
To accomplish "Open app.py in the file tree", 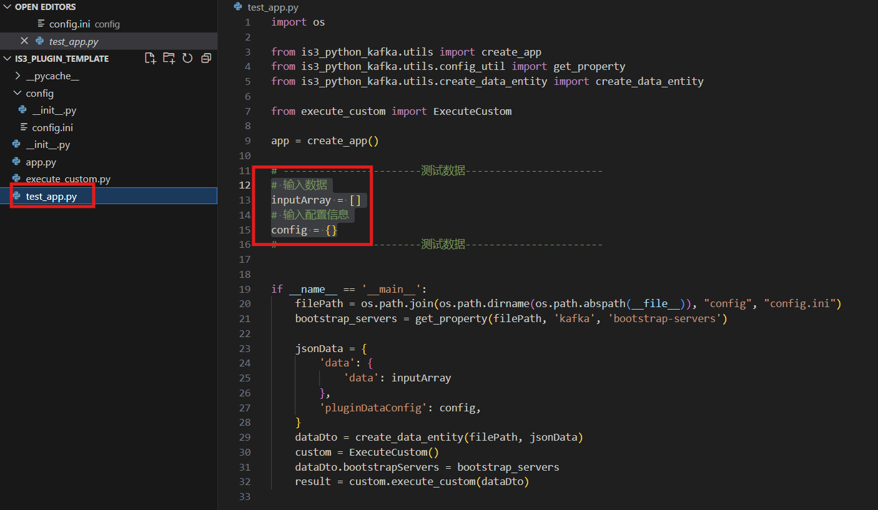I will 41,162.
